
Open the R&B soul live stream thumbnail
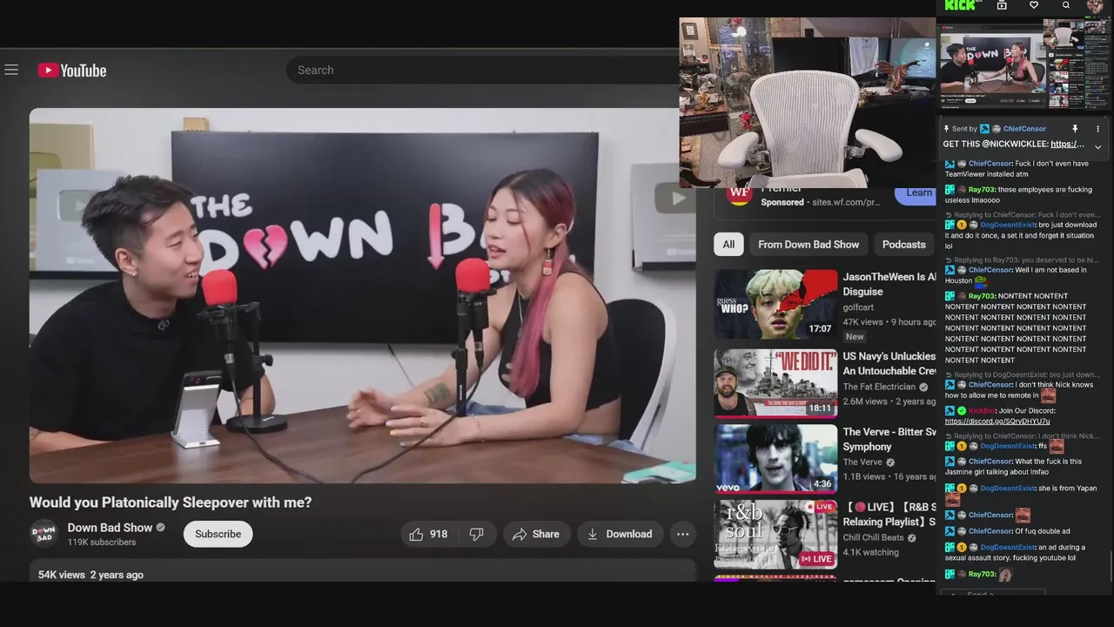pos(775,534)
